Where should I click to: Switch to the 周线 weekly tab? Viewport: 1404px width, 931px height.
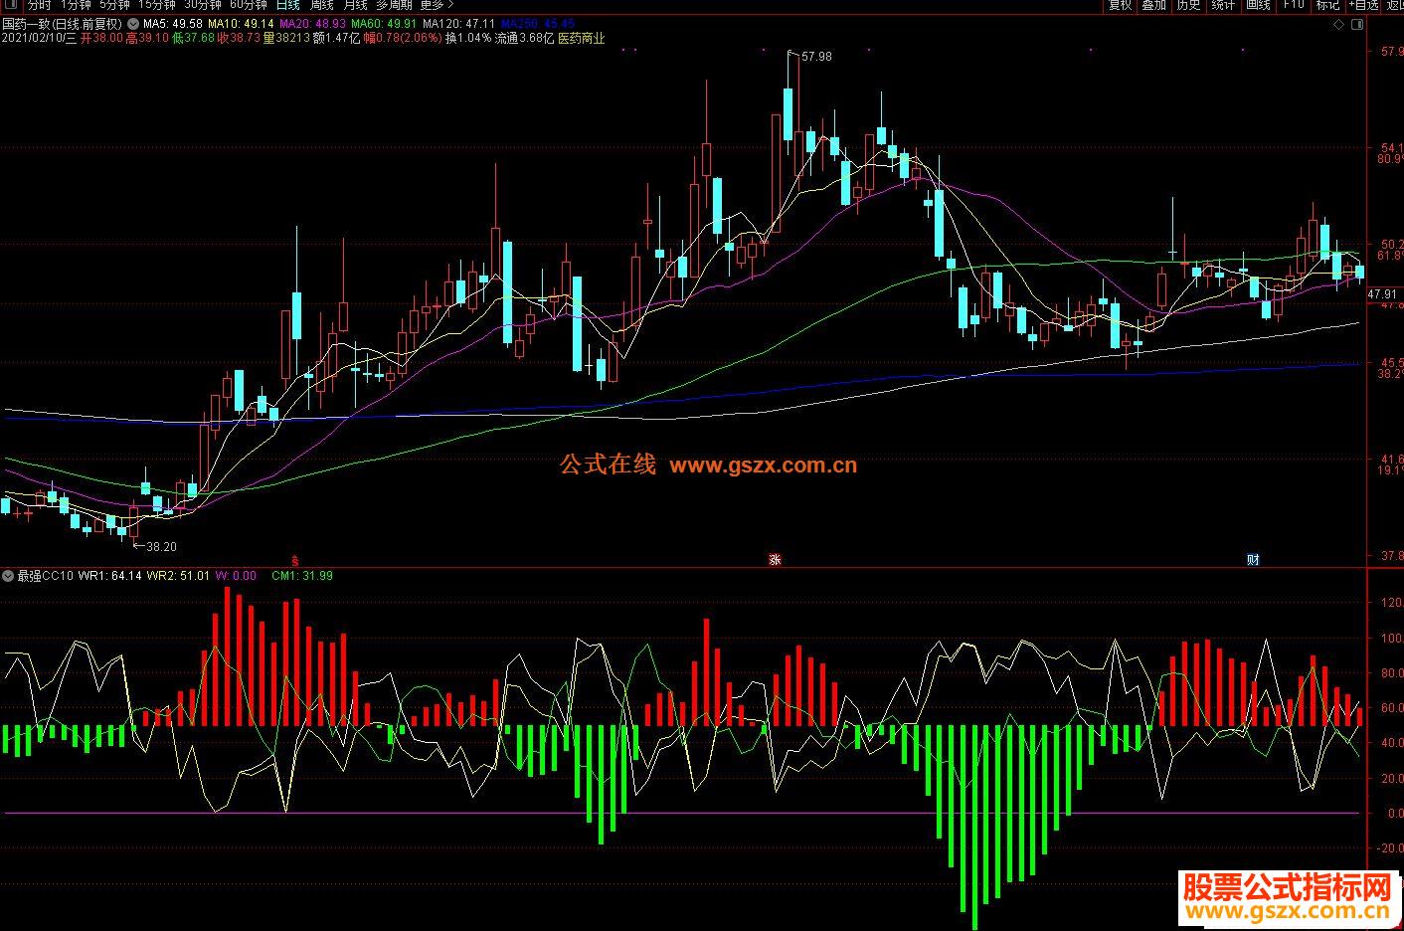[321, 5]
